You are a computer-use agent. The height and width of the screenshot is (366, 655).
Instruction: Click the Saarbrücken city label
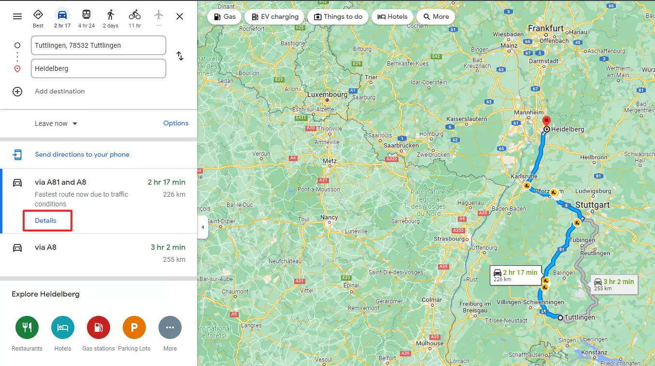point(401,145)
